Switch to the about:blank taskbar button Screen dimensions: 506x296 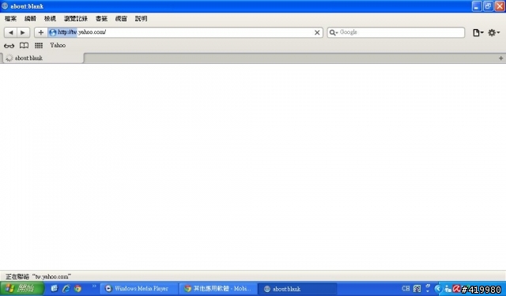(x=297, y=289)
